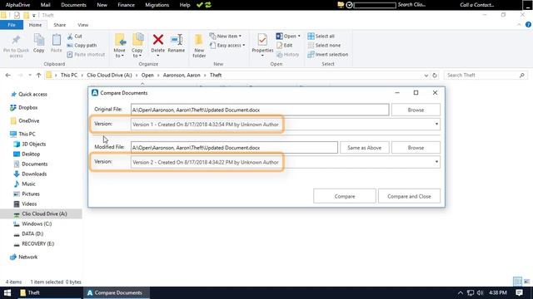Click the Modified File path field
The width and height of the screenshot is (533, 299).
234,148
